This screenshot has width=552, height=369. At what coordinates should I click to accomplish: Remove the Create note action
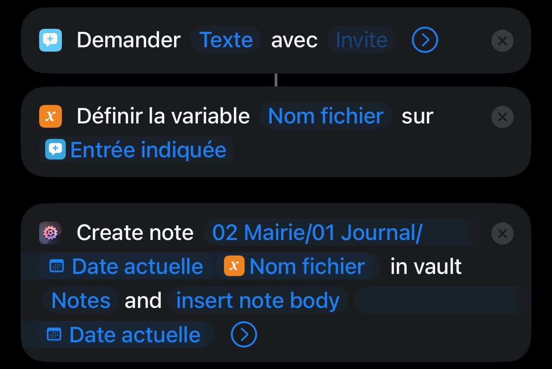[502, 234]
